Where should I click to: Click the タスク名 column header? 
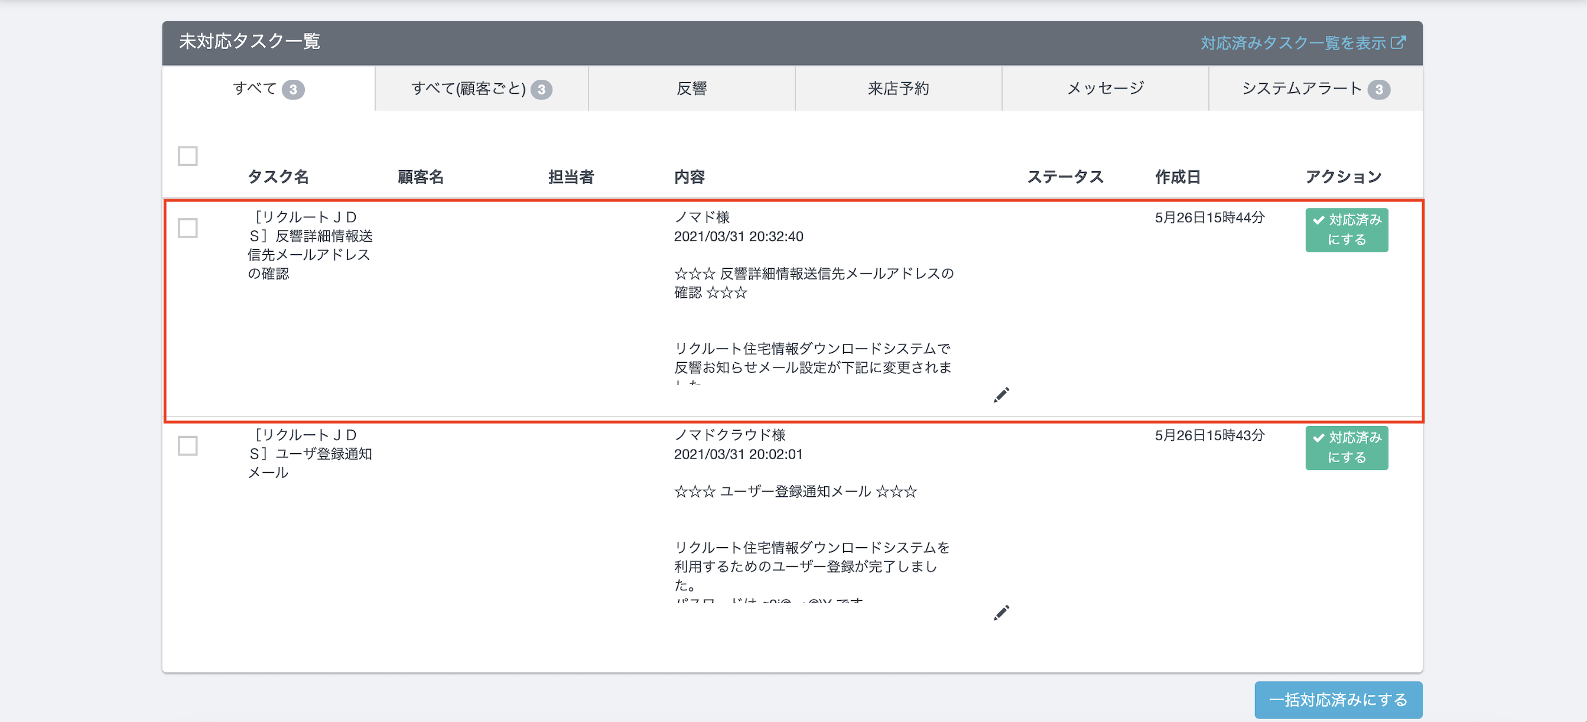point(278,177)
